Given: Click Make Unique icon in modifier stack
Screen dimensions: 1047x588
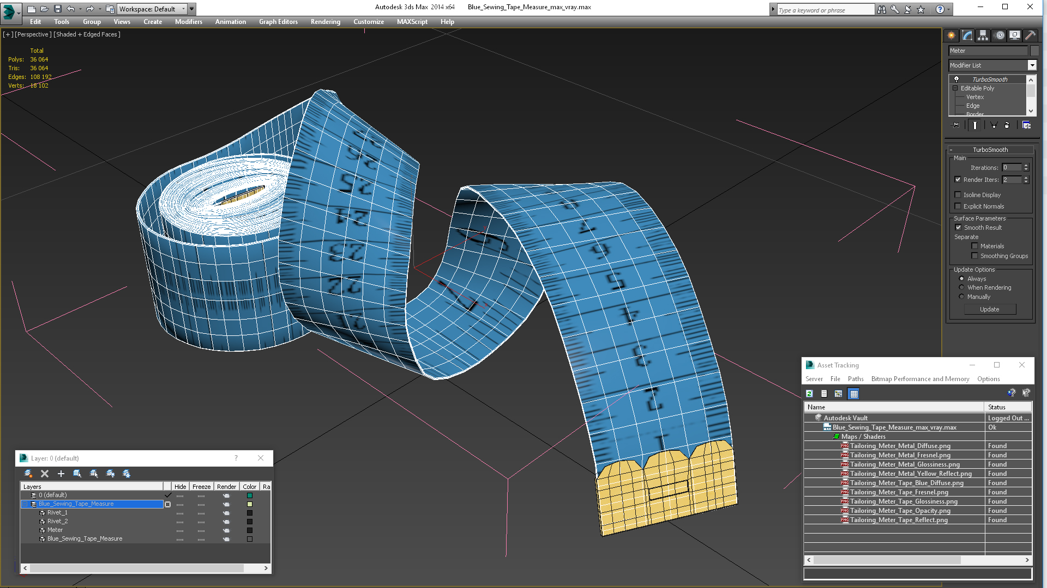Looking at the screenshot, I should [x=994, y=125].
